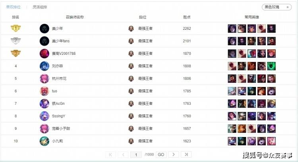This screenshot has height=162, width=298.
Task: Click the bronze rank 3 medal icon
Action: 15,54
